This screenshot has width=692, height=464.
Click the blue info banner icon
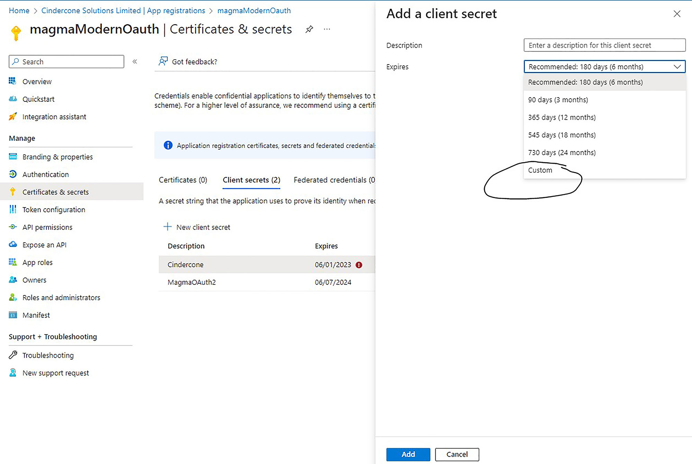(168, 145)
